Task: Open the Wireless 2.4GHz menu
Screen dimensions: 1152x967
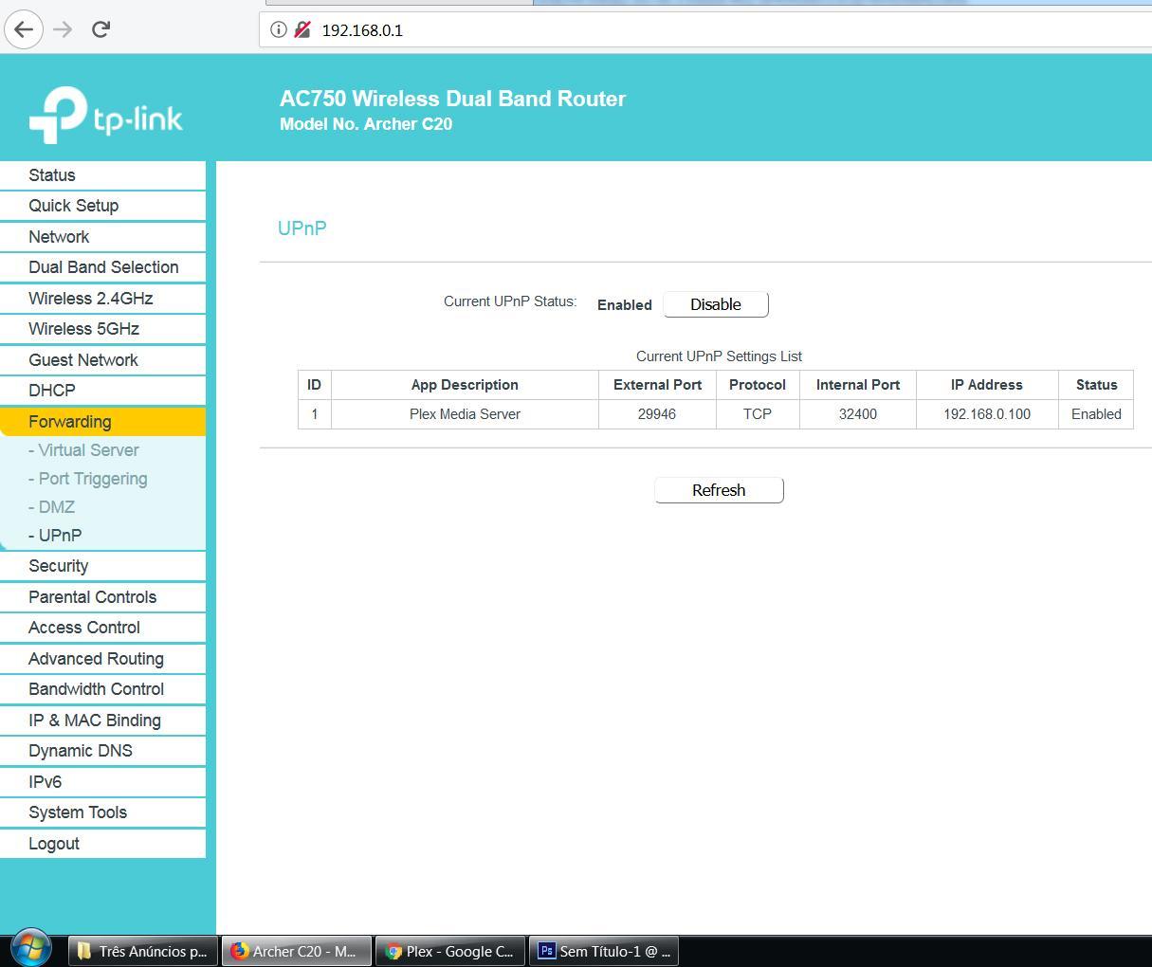Action: 102,299
